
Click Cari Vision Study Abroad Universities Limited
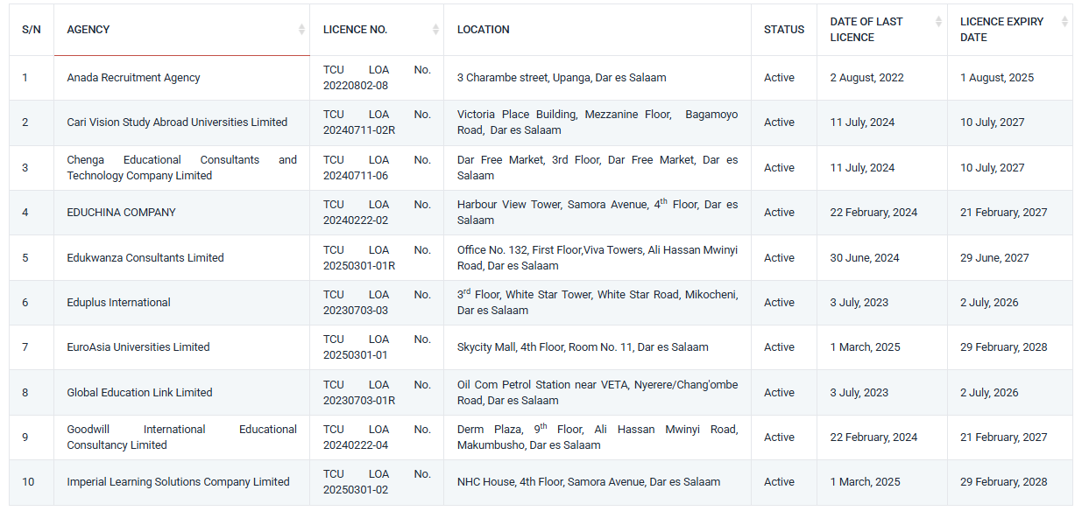(177, 122)
